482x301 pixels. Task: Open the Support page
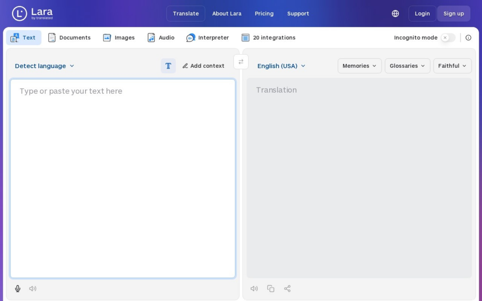(x=298, y=14)
